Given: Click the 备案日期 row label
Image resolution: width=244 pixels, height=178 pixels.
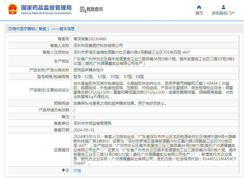Looking at the screenshot, I should 61,130.
